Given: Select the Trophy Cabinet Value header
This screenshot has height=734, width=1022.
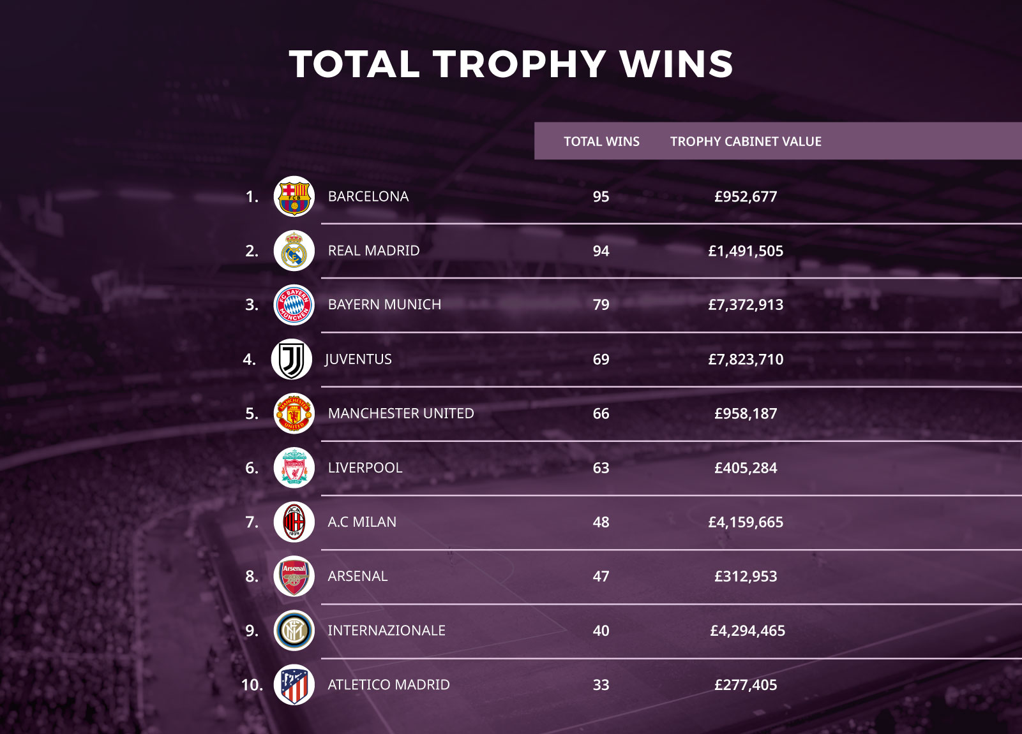Looking at the screenshot, I should [x=746, y=142].
